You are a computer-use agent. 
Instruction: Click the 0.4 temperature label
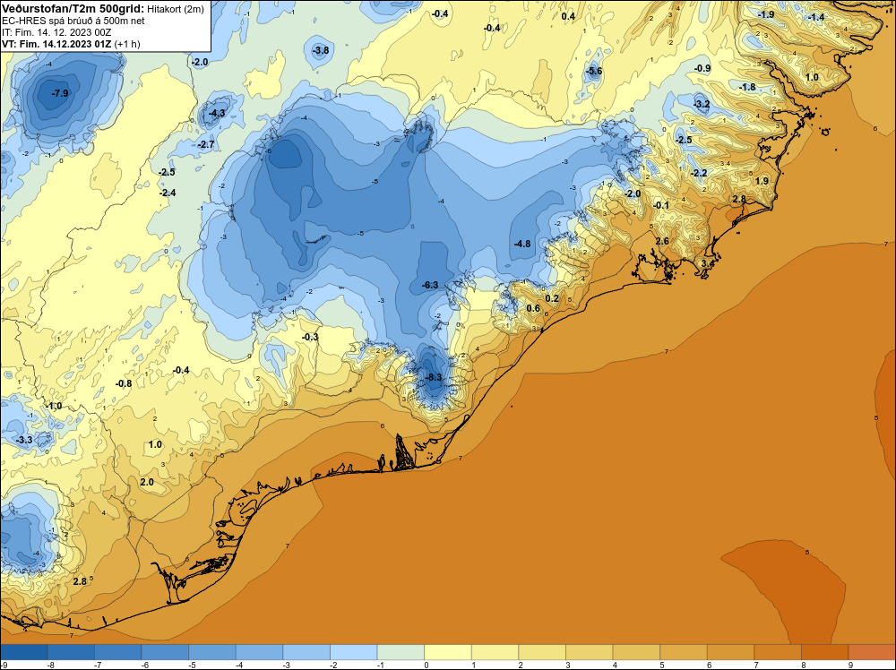[x=568, y=16]
